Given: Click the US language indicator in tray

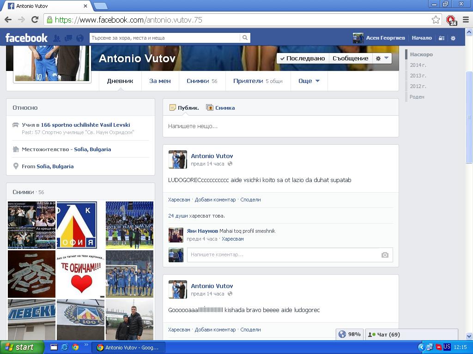Looking at the screenshot, I should pos(447,347).
